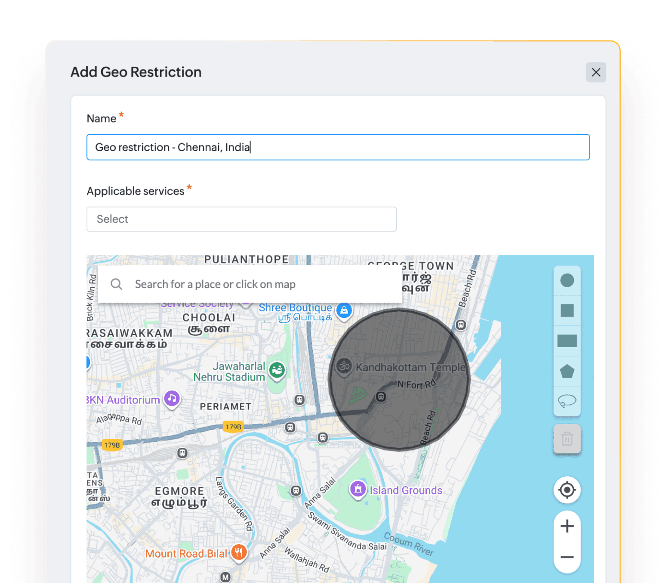The image size is (666, 583).
Task: Close the Add Geo Restriction dialog
Action: click(x=596, y=72)
